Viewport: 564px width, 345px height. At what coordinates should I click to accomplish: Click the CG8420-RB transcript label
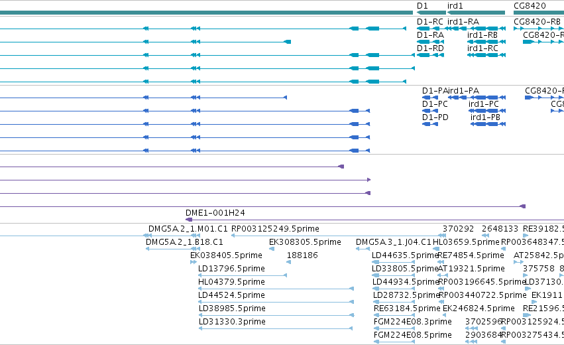(x=537, y=22)
